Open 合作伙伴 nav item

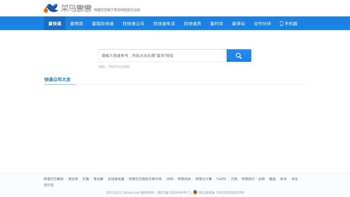(262, 24)
